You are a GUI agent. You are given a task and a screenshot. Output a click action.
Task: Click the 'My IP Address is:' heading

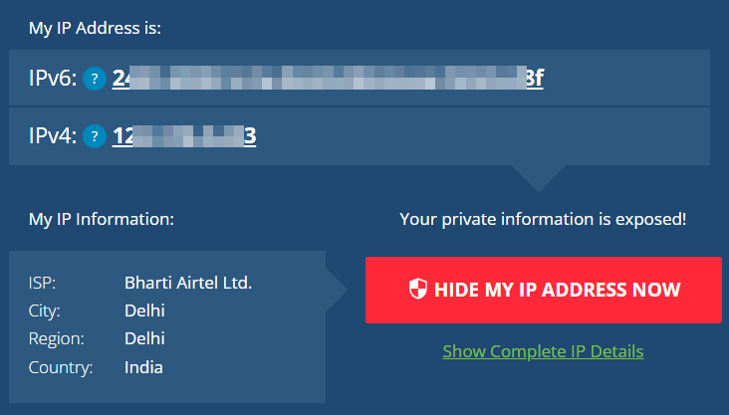pyautogui.click(x=95, y=27)
